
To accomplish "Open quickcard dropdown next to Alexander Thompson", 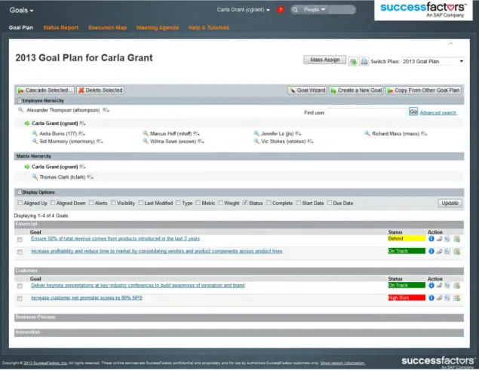I will [106, 110].
